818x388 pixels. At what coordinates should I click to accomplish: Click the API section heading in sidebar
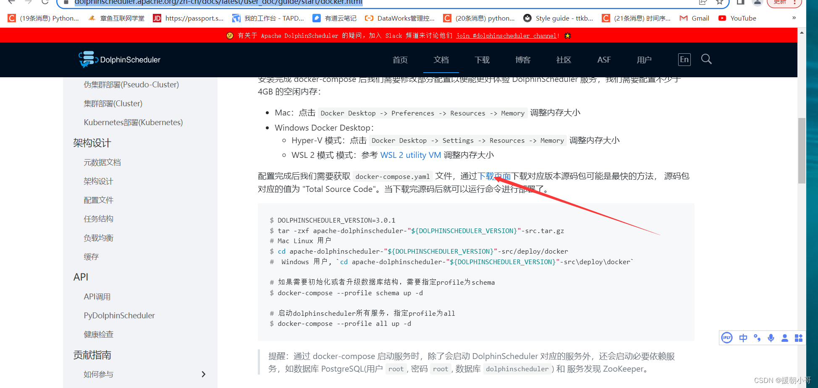pyautogui.click(x=81, y=277)
